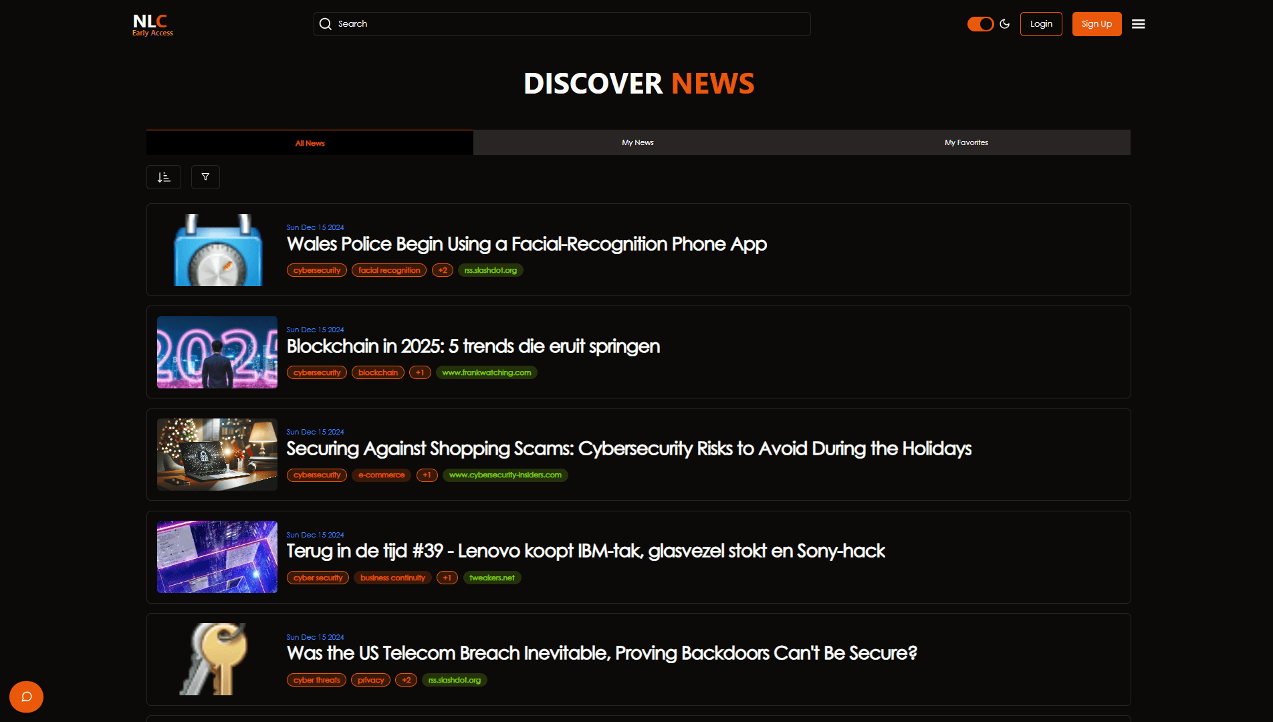Viewport: 1273px width, 722px height.
Task: Expand +2 more tags on Wales Police article
Action: click(x=443, y=270)
